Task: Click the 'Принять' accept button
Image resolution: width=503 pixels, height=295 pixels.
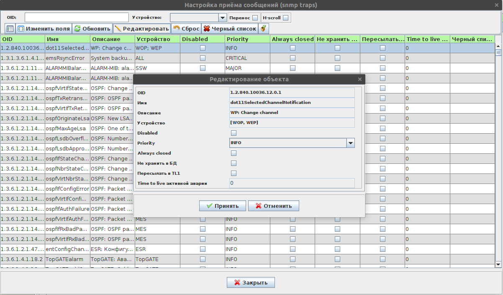Action: click(x=222, y=206)
